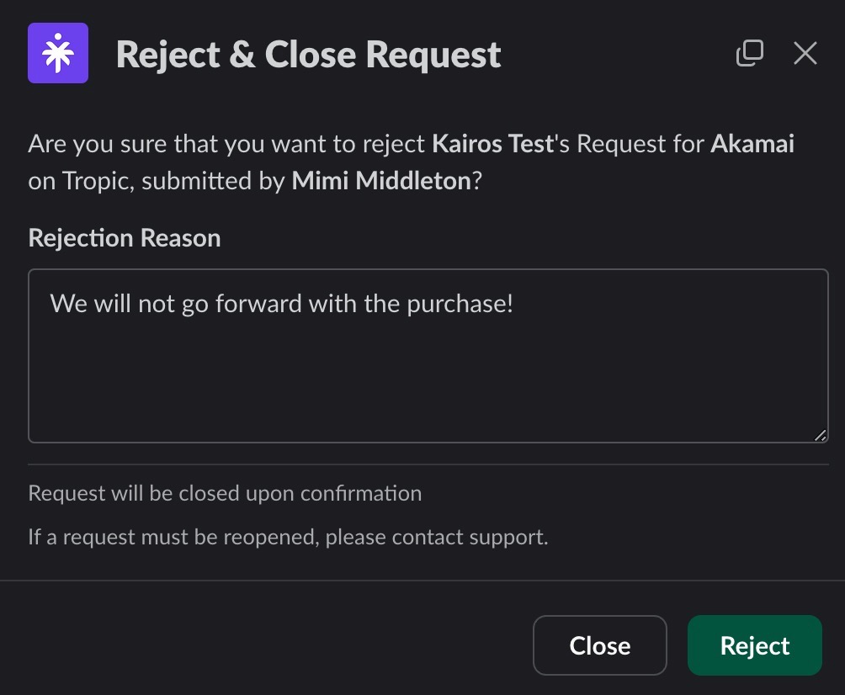Click the word "Tropic" in the question
The width and height of the screenshot is (845, 695).
click(x=98, y=181)
